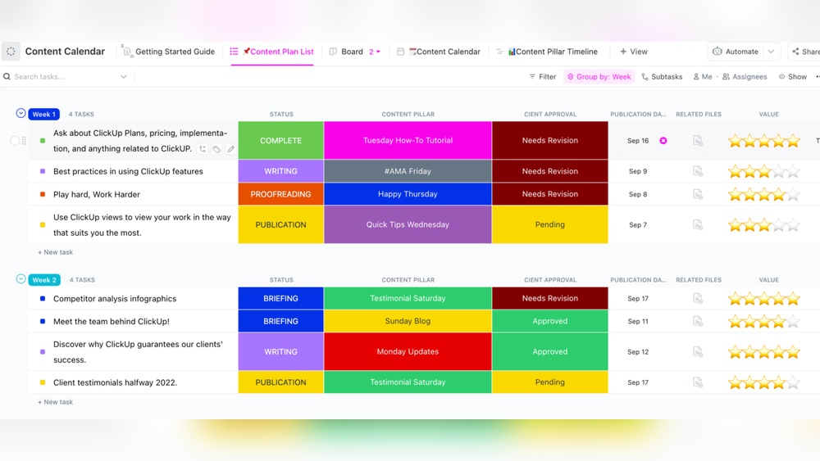Open related file for Play hard task
Screen dimensions: 820x461
(x=698, y=194)
